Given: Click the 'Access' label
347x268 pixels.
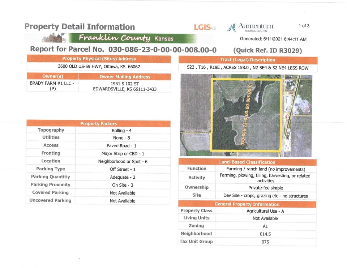Looking at the screenshot, I should (51, 145).
